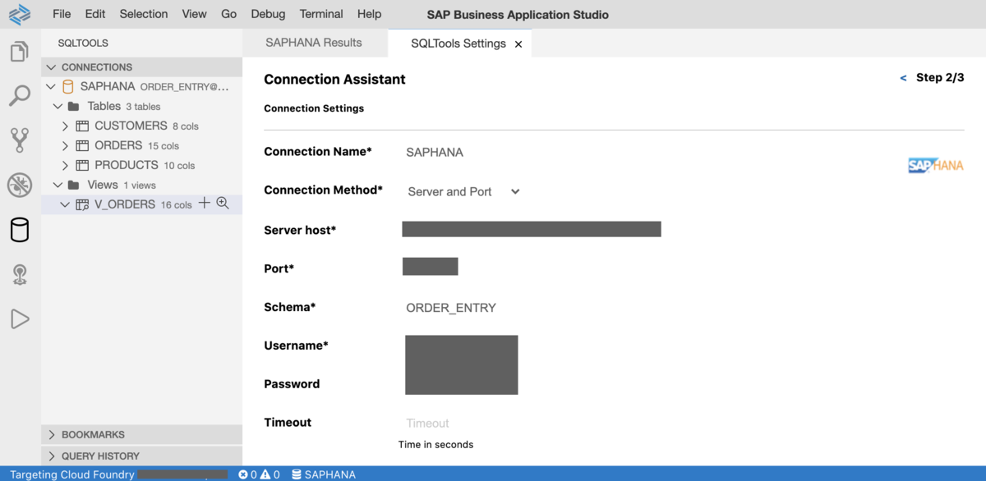The width and height of the screenshot is (986, 481).
Task: Collapse the Views folder
Action: coord(58,185)
